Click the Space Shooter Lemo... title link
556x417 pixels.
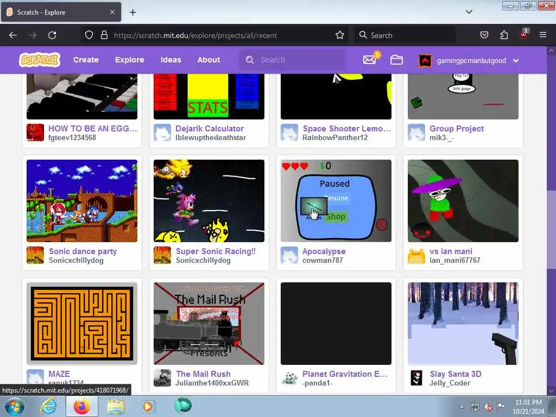point(346,128)
